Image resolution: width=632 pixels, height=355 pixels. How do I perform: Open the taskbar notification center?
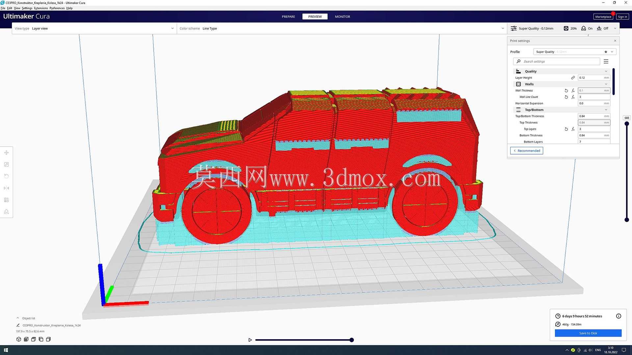(x=624, y=350)
